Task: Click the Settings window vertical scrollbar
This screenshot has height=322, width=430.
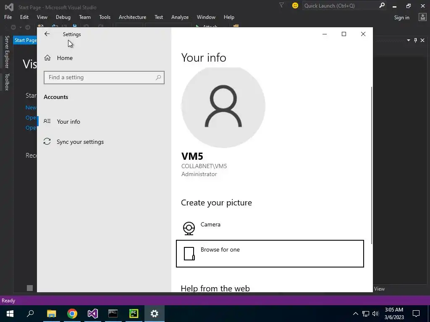Action: pyautogui.click(x=372, y=165)
